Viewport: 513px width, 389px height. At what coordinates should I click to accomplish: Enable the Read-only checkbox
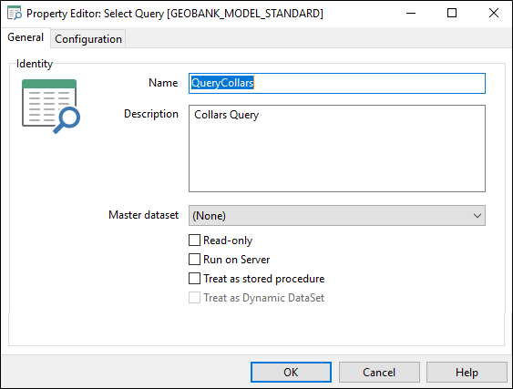pos(194,241)
